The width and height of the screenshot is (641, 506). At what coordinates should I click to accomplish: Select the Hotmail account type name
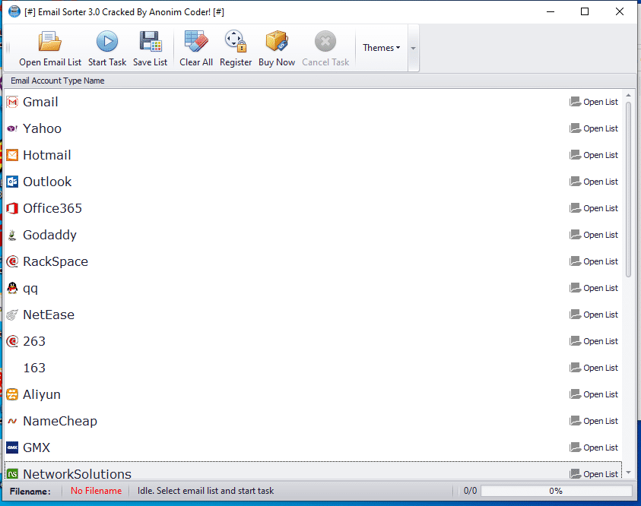tap(47, 155)
